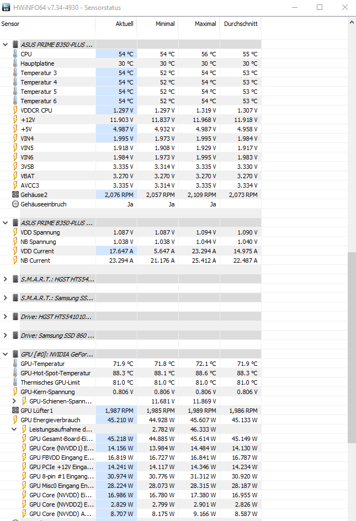This screenshot has width=356, height=521.
Task: Expand the S.M.A.R.T.: HGST HTS54 group
Action: [x=6, y=279]
